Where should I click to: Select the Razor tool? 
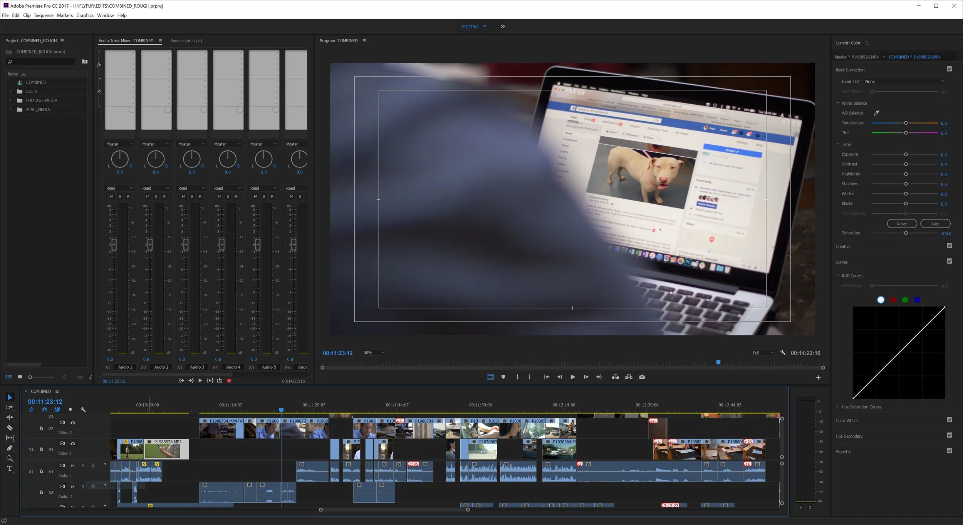pos(10,428)
